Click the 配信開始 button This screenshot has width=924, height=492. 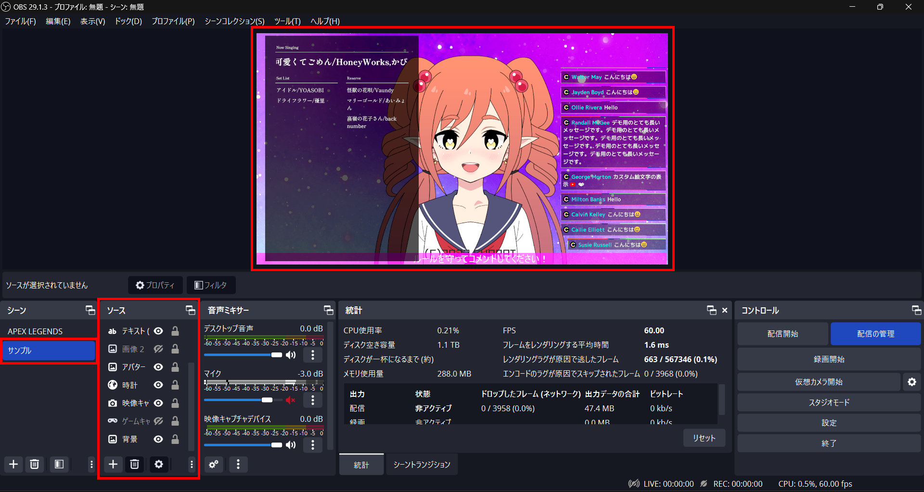tap(783, 334)
